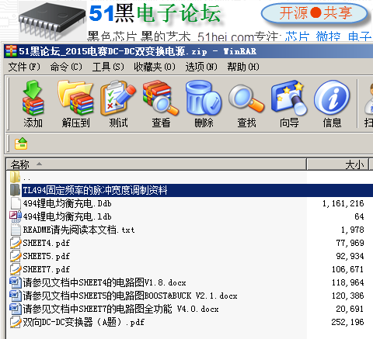373x339 pixels.
Task: Click the parent folder '..' icon
Action: (x=15, y=177)
